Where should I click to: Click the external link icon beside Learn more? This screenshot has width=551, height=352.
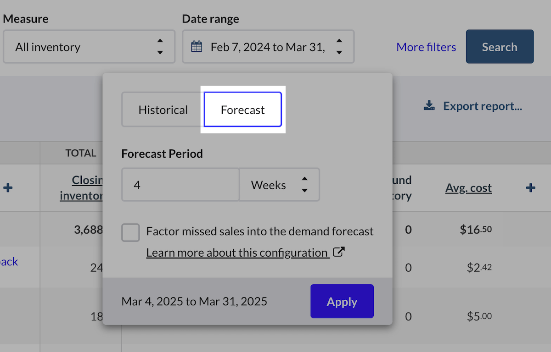pos(338,252)
